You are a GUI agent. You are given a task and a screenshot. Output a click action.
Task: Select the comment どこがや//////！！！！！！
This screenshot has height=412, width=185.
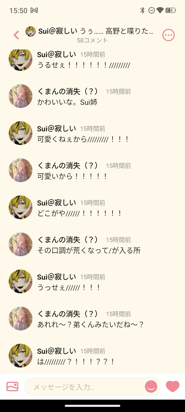(x=79, y=213)
